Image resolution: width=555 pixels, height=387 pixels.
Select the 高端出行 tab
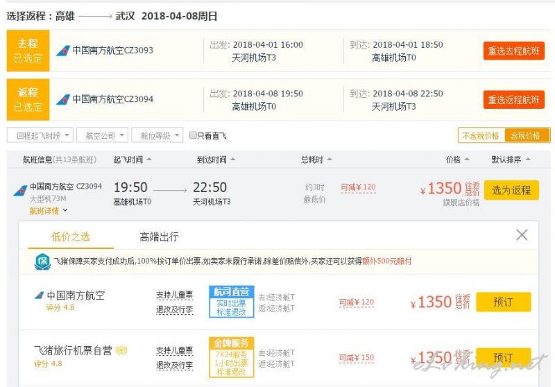[x=159, y=237]
